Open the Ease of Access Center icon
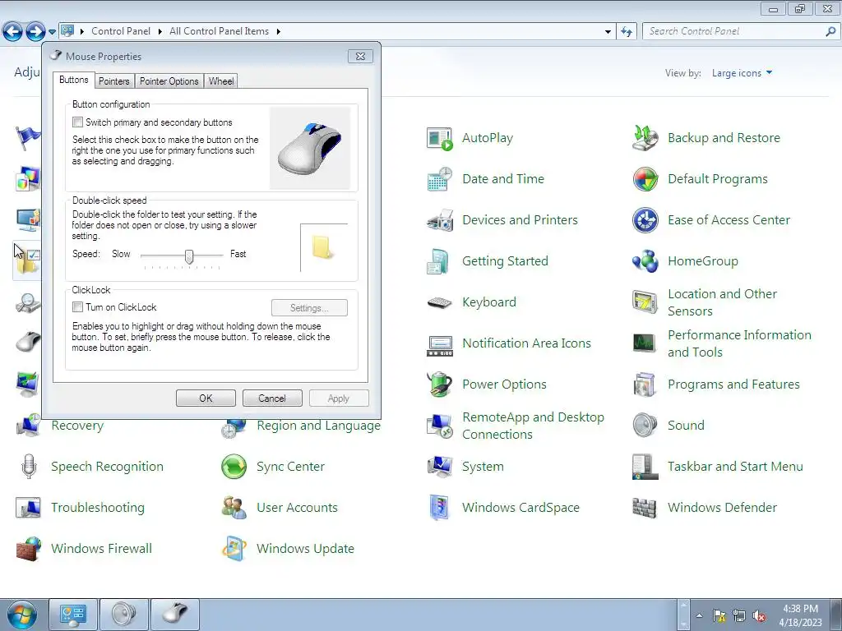The image size is (842, 631). pos(645,220)
